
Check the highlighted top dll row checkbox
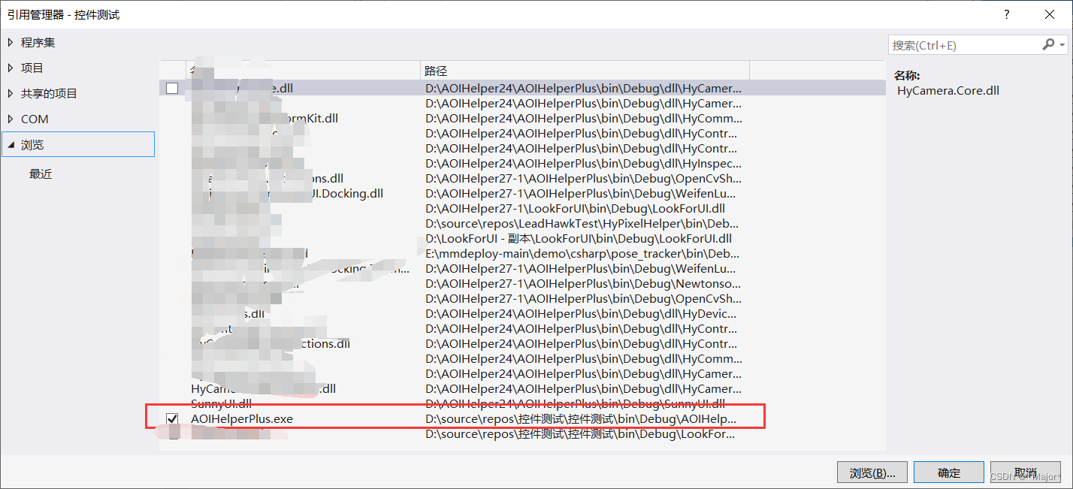click(x=172, y=88)
